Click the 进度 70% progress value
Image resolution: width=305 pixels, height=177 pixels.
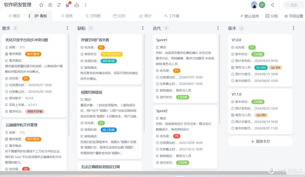click(x=22, y=132)
